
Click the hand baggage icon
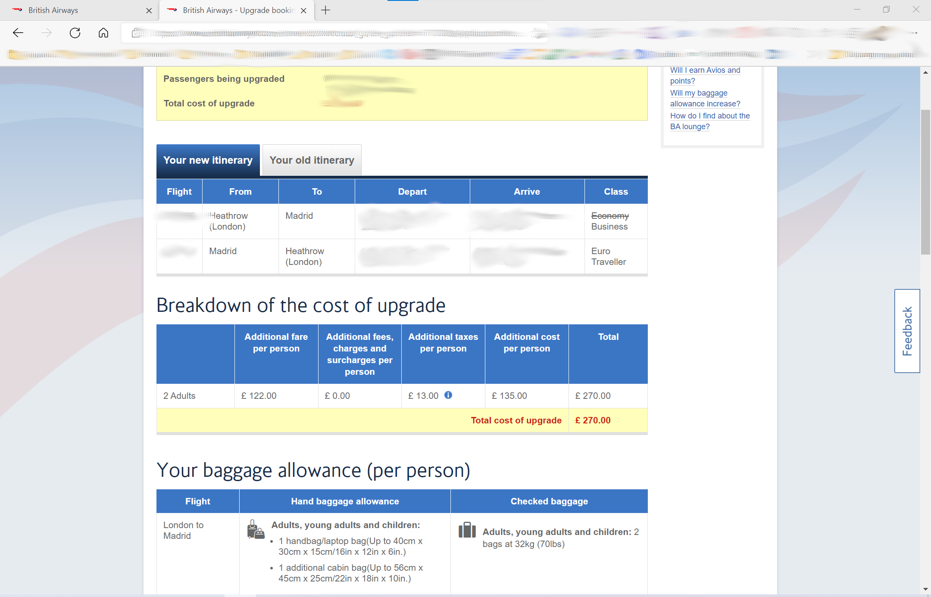(x=256, y=529)
